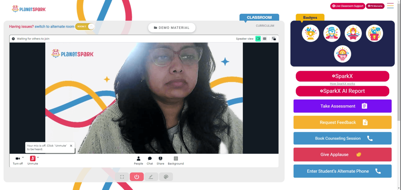Click 'switch to alternate room' text
This screenshot has width=401, height=190.
[55, 26]
